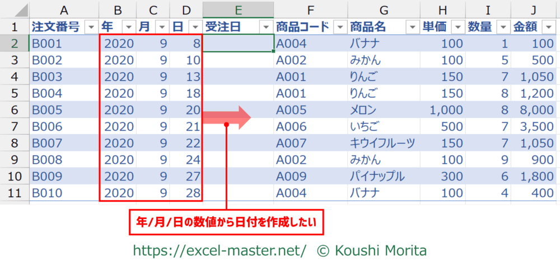Expand the 受注日 filter dropdown
This screenshot has height=261, width=560.
click(x=265, y=27)
